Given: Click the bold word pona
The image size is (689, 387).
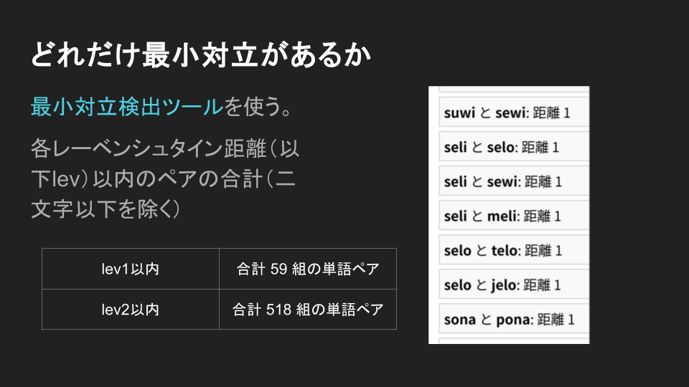Looking at the screenshot, I should pyautogui.click(x=513, y=320).
